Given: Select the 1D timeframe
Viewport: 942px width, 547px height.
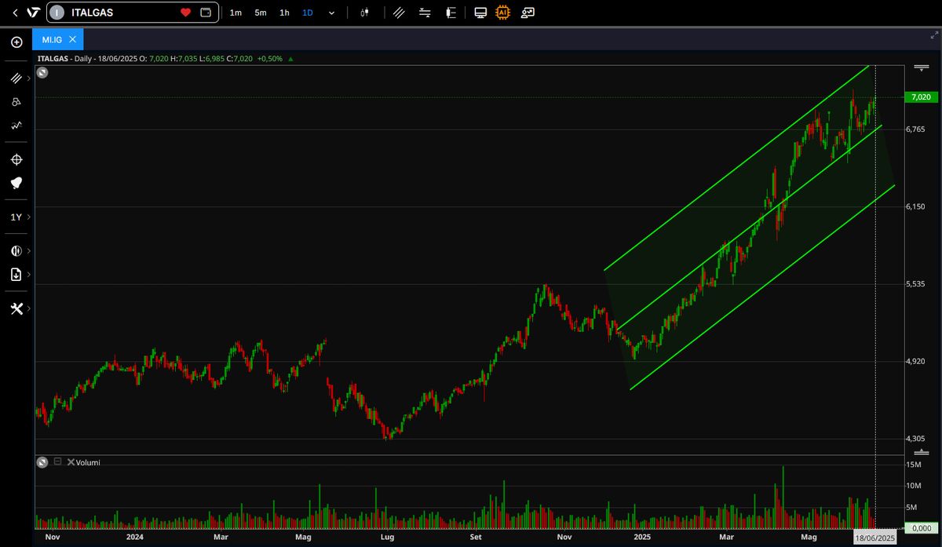Looking at the screenshot, I should 308,13.
